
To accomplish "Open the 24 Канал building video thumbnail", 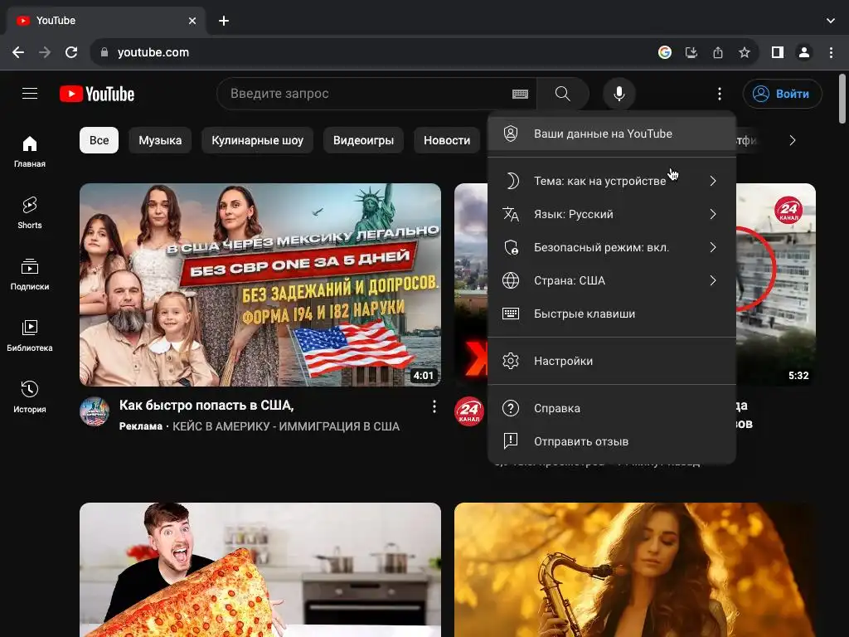I will (x=776, y=285).
